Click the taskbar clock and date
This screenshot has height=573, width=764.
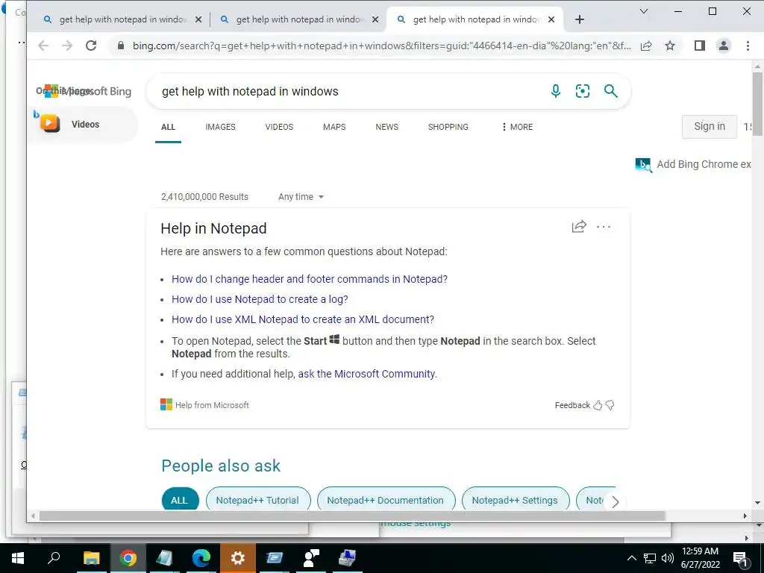(700, 558)
